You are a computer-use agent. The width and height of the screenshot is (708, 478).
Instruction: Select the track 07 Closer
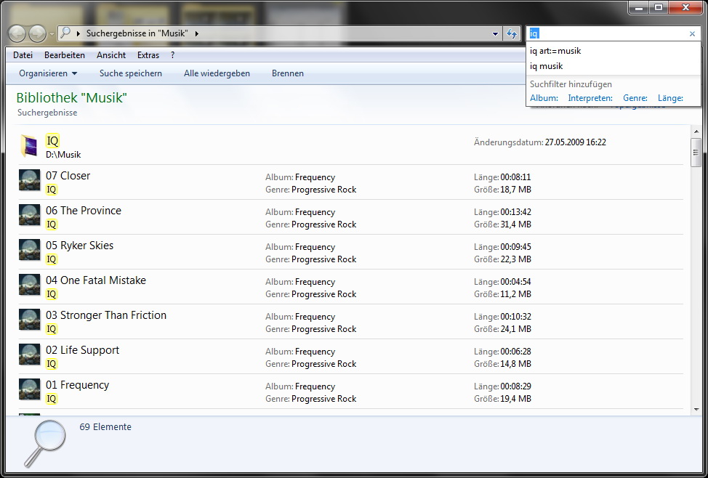tap(68, 176)
